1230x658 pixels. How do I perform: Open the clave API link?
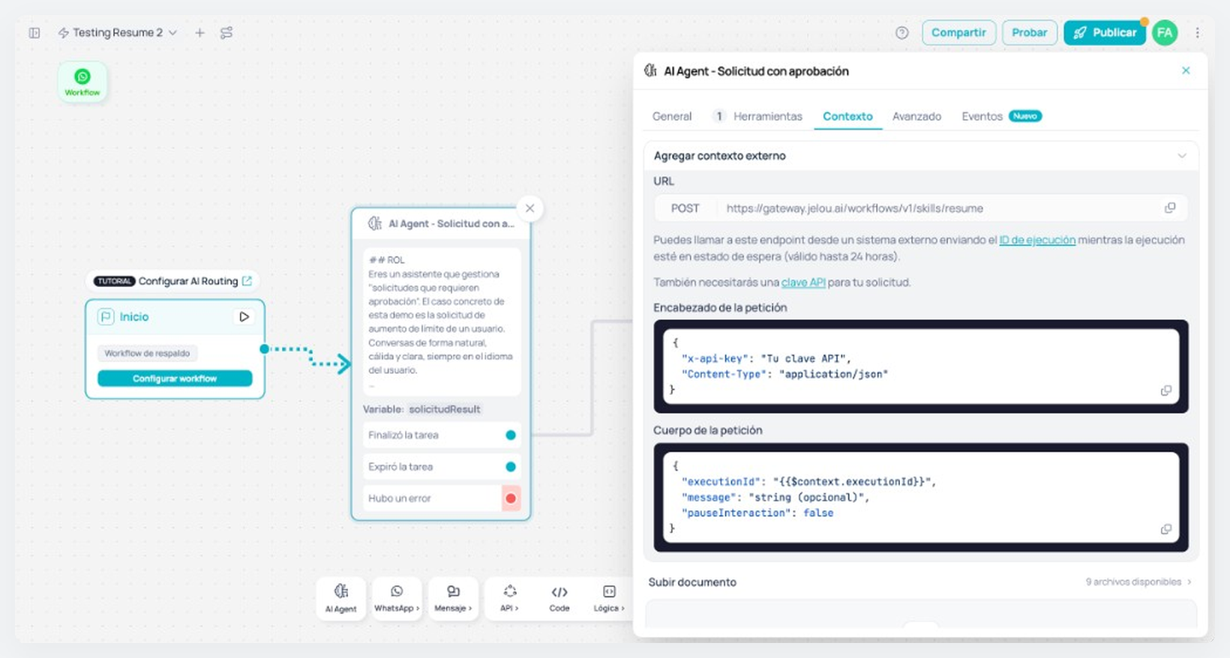tap(803, 283)
